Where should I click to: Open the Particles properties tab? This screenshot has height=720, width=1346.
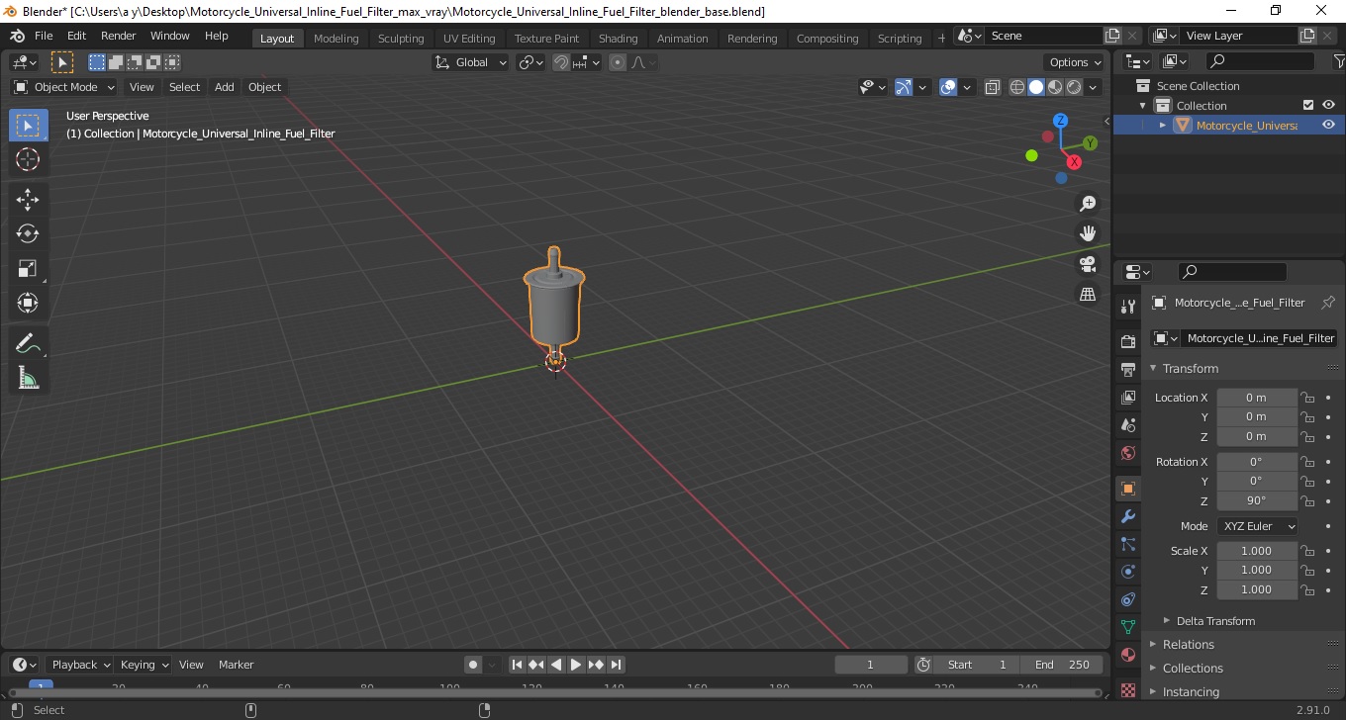[x=1128, y=544]
